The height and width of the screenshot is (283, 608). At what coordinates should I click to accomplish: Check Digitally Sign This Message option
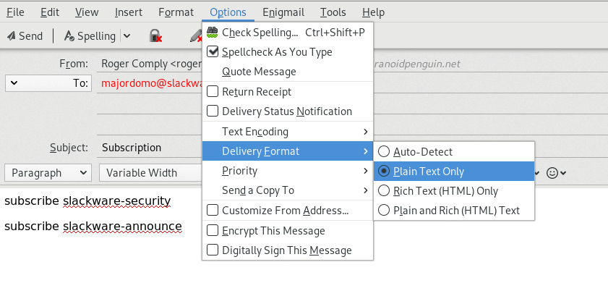pos(213,250)
